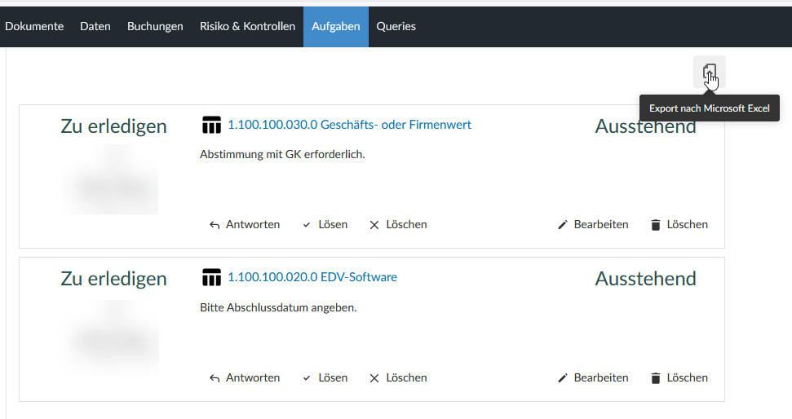Click the text 'Abstimmung mit GK erforderlich.'
792x419 pixels.
pos(282,154)
